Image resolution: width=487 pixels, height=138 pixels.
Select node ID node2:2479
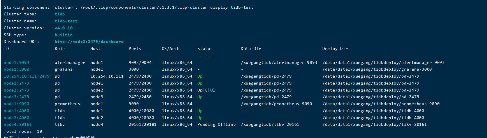click(16, 90)
